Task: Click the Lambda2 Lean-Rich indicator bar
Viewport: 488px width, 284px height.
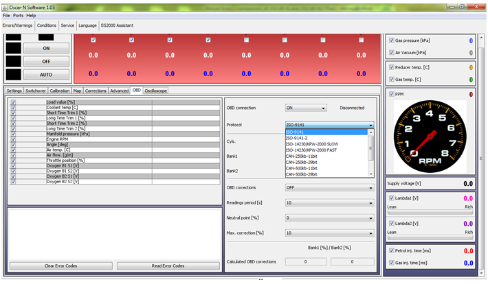Action: click(x=430, y=238)
